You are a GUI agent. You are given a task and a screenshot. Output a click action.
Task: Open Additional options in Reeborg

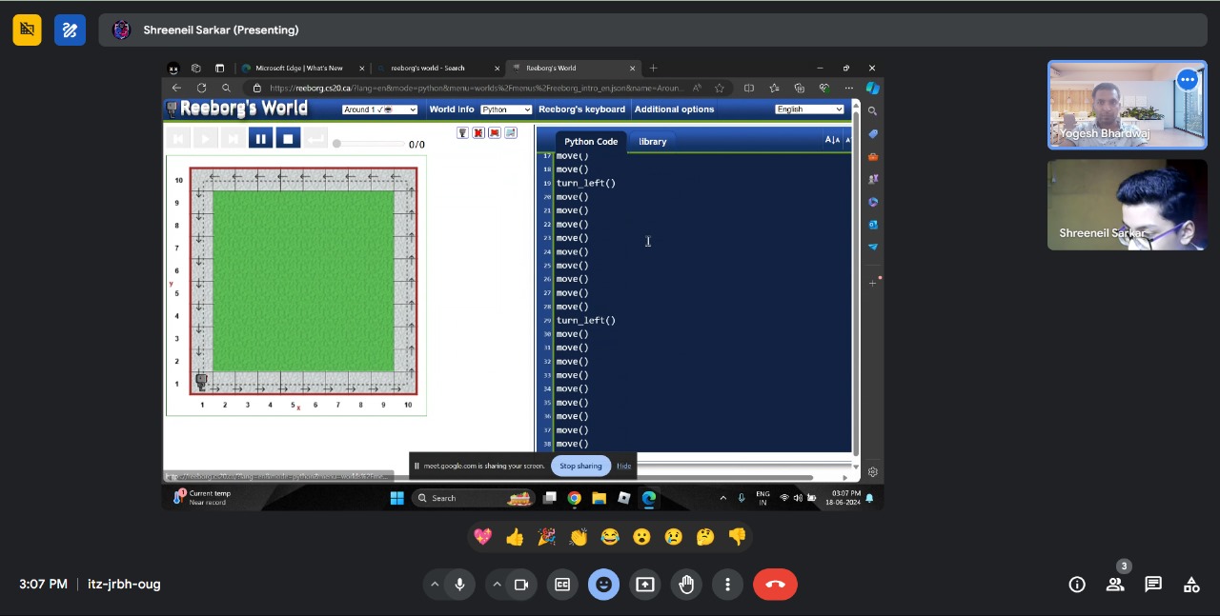674,109
